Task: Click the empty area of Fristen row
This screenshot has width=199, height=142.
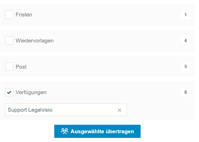Action: coord(106,15)
